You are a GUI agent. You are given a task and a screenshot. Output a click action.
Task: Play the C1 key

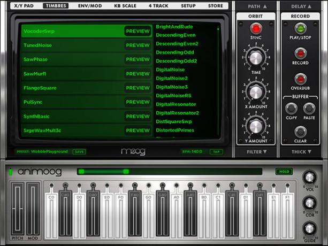(218, 217)
